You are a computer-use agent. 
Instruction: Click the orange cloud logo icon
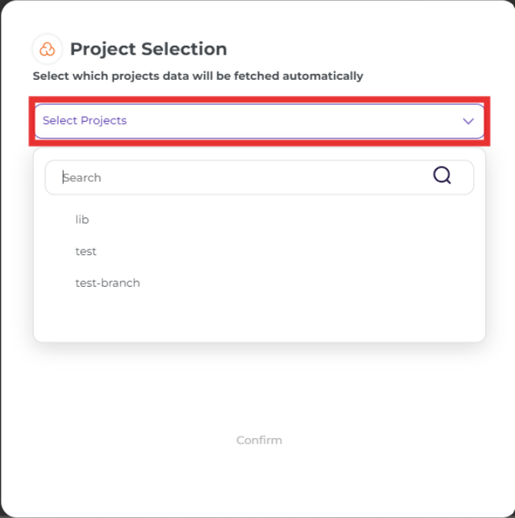47,49
